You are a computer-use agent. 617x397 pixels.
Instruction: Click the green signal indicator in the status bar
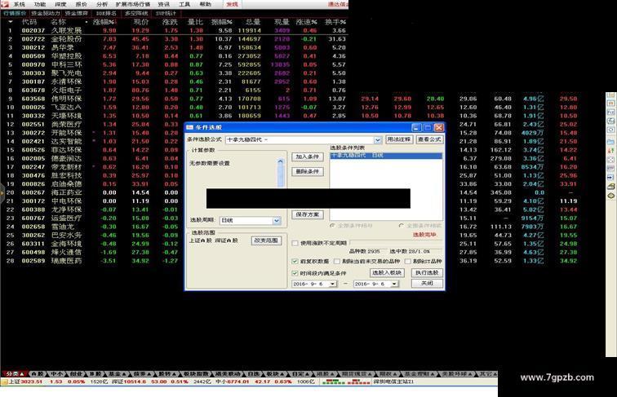tap(333, 382)
